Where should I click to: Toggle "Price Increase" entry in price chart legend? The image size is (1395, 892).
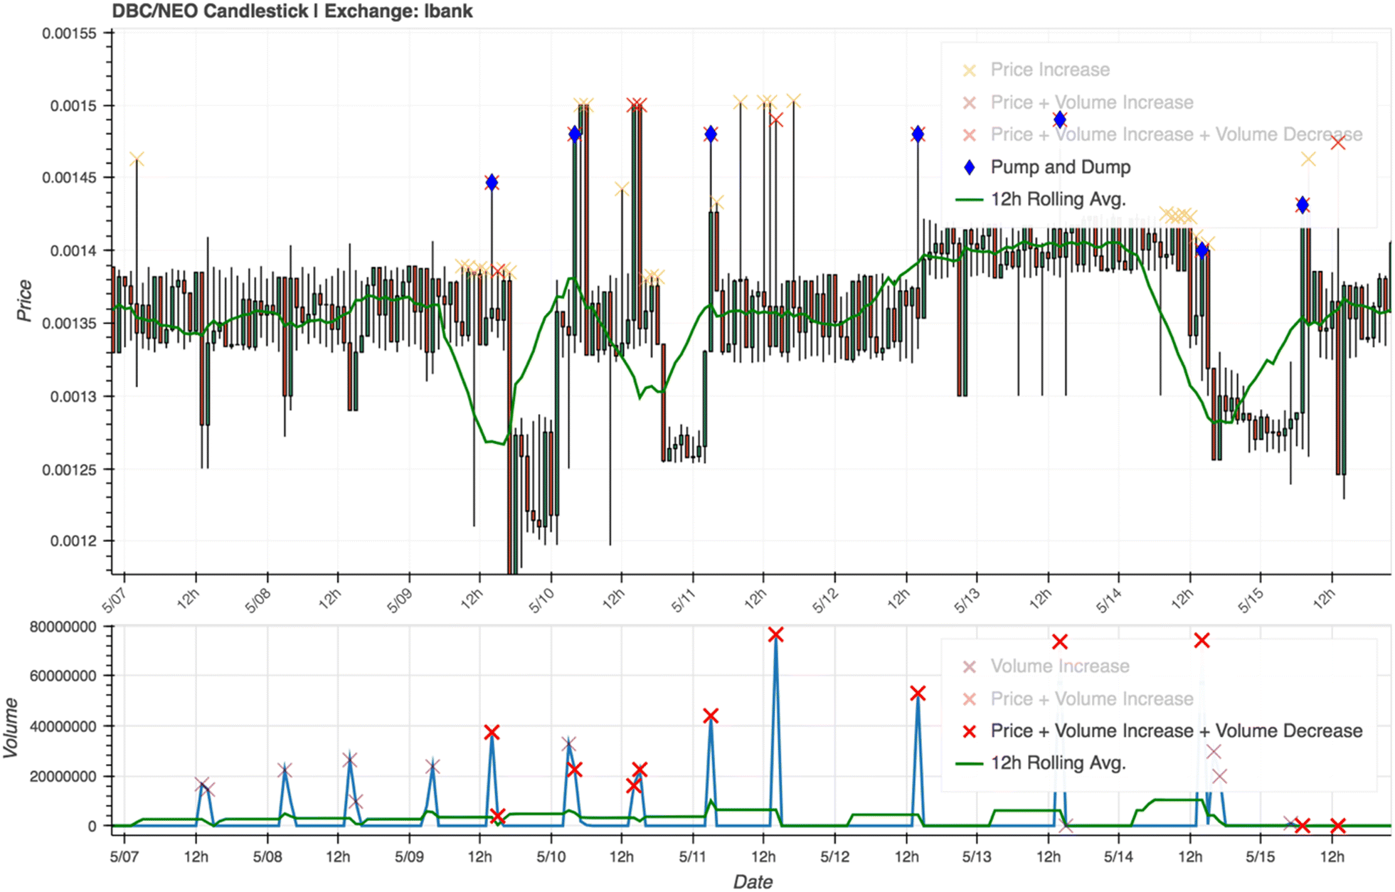click(x=1035, y=70)
